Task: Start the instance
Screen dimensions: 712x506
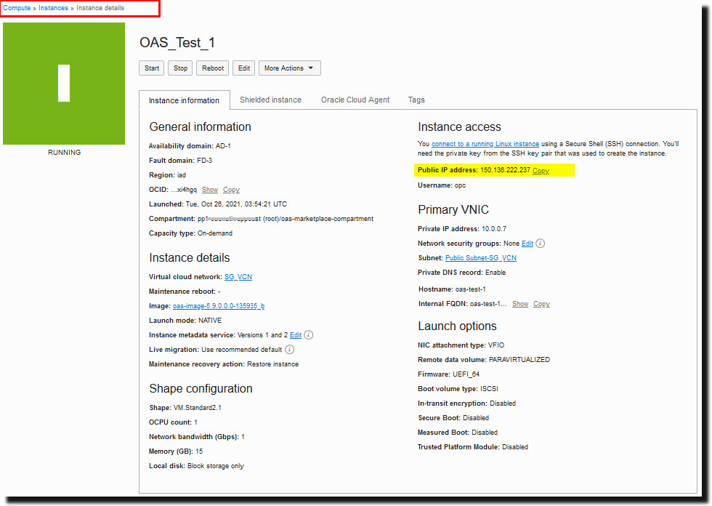Action: [151, 68]
